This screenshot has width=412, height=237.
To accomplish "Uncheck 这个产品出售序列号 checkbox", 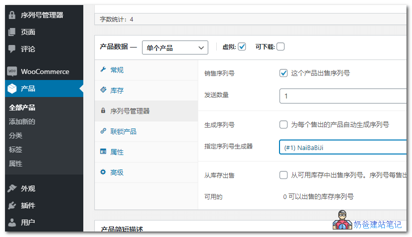I will click(x=284, y=73).
